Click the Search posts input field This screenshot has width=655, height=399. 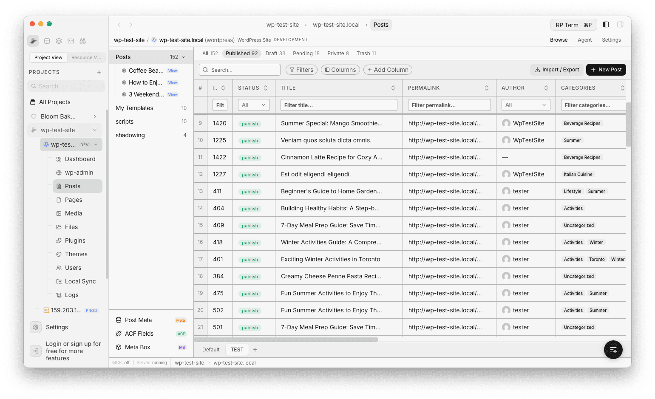(x=239, y=69)
